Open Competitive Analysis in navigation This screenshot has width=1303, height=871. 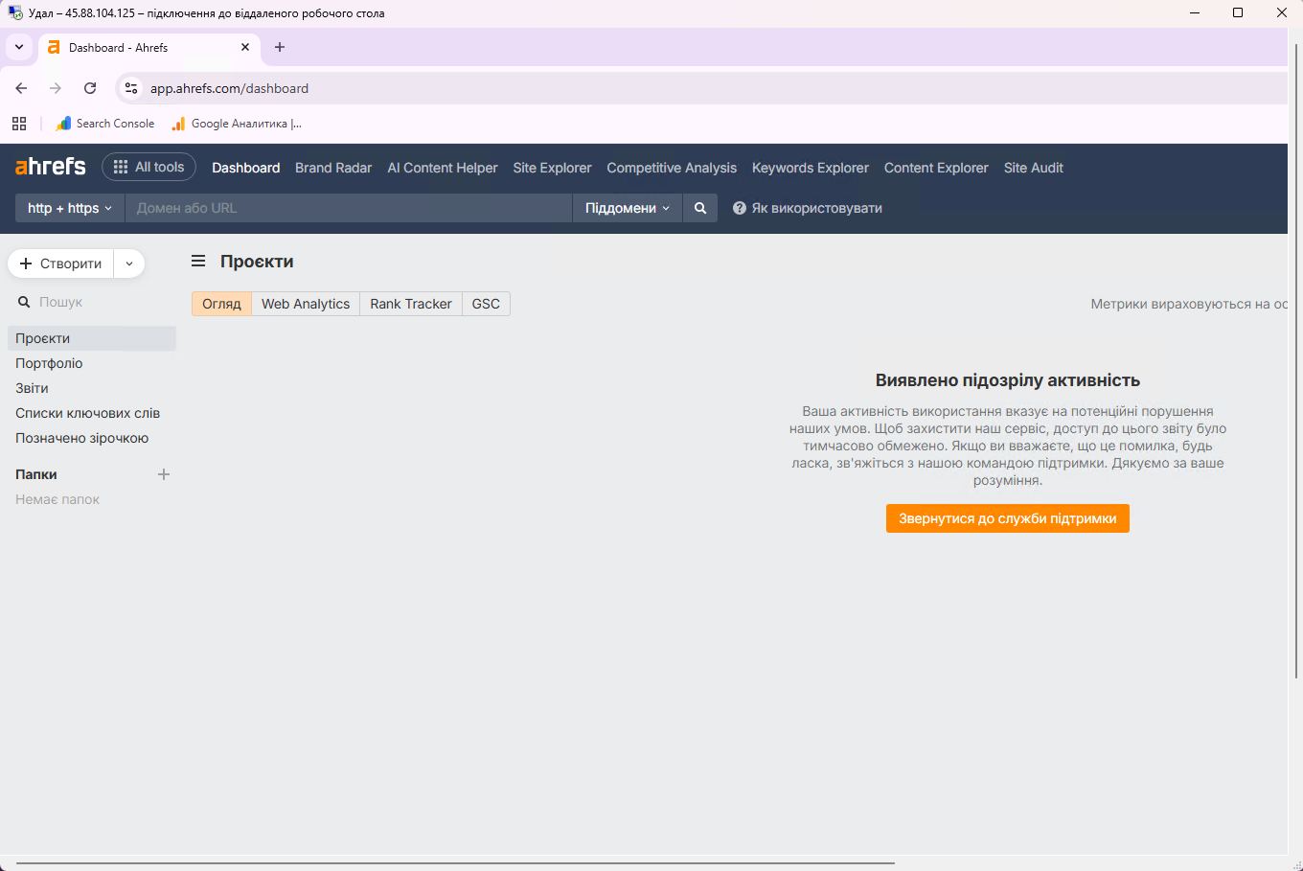point(672,168)
